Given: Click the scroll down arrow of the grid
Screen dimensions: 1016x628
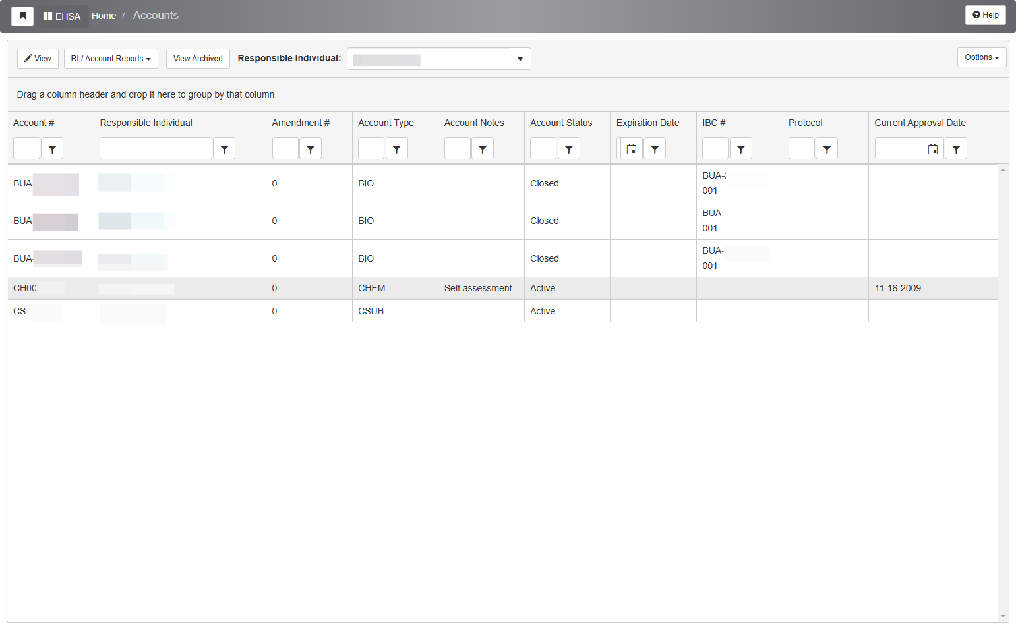Looking at the screenshot, I should point(1003,617).
